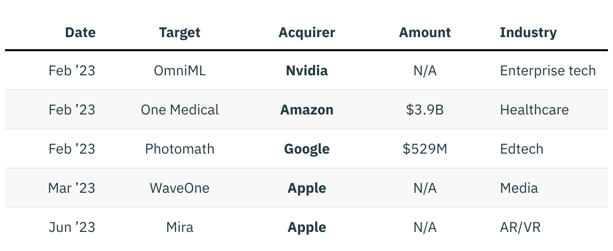Select the One Medical target cell
Viewport: 613px width, 251px height.
(x=179, y=110)
